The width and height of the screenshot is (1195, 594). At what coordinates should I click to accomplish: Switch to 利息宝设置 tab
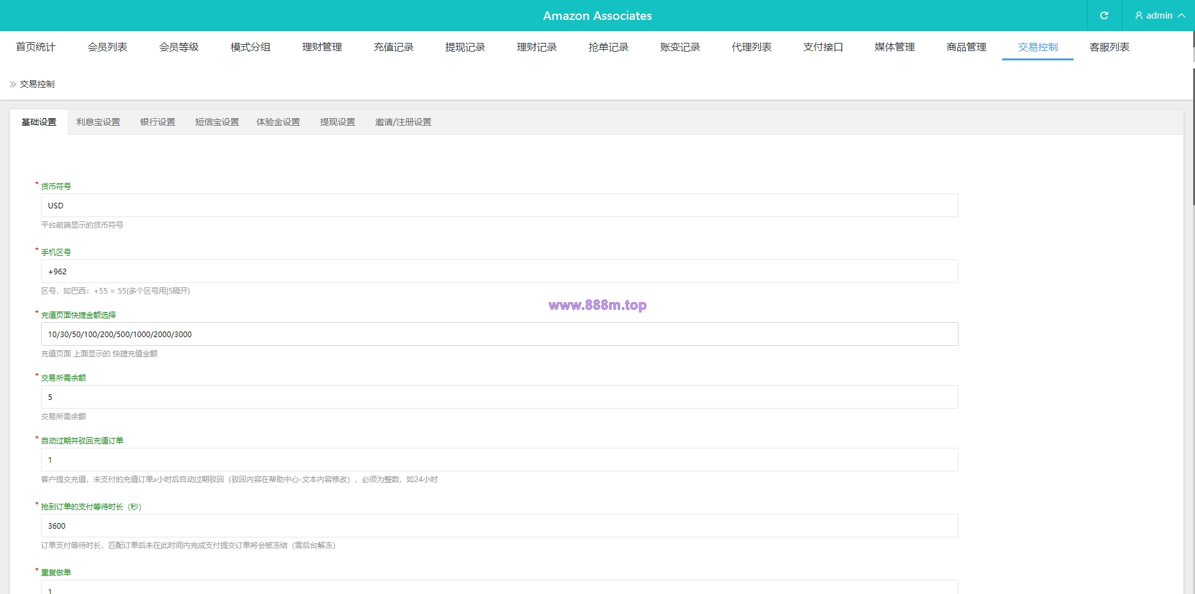coord(98,123)
